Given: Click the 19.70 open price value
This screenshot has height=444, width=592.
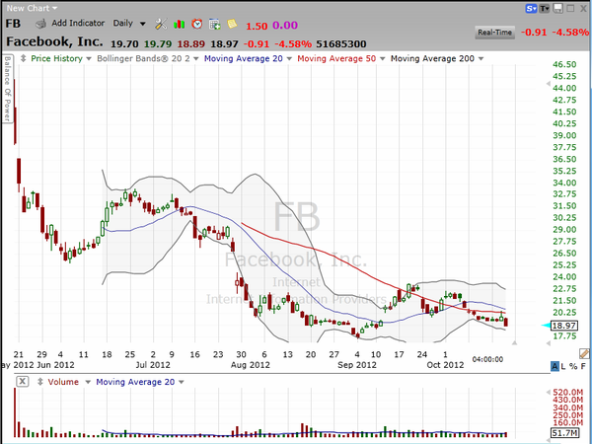Looking at the screenshot, I should point(124,44).
